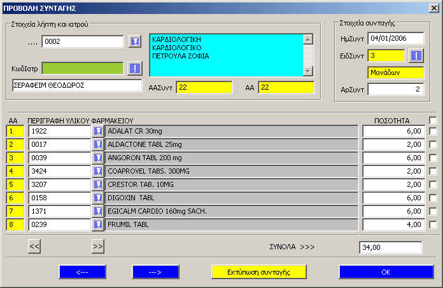Click the ΑρΣυντ field showing 2

tap(395, 90)
